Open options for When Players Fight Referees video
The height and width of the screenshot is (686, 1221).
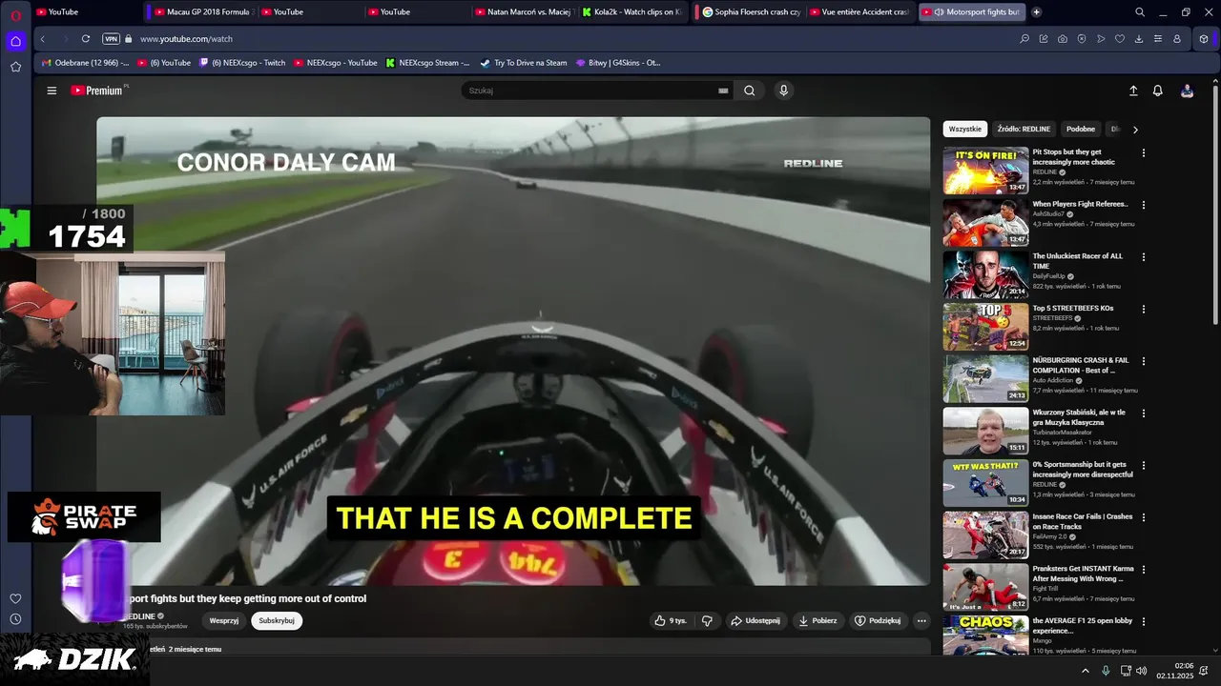1144,205
